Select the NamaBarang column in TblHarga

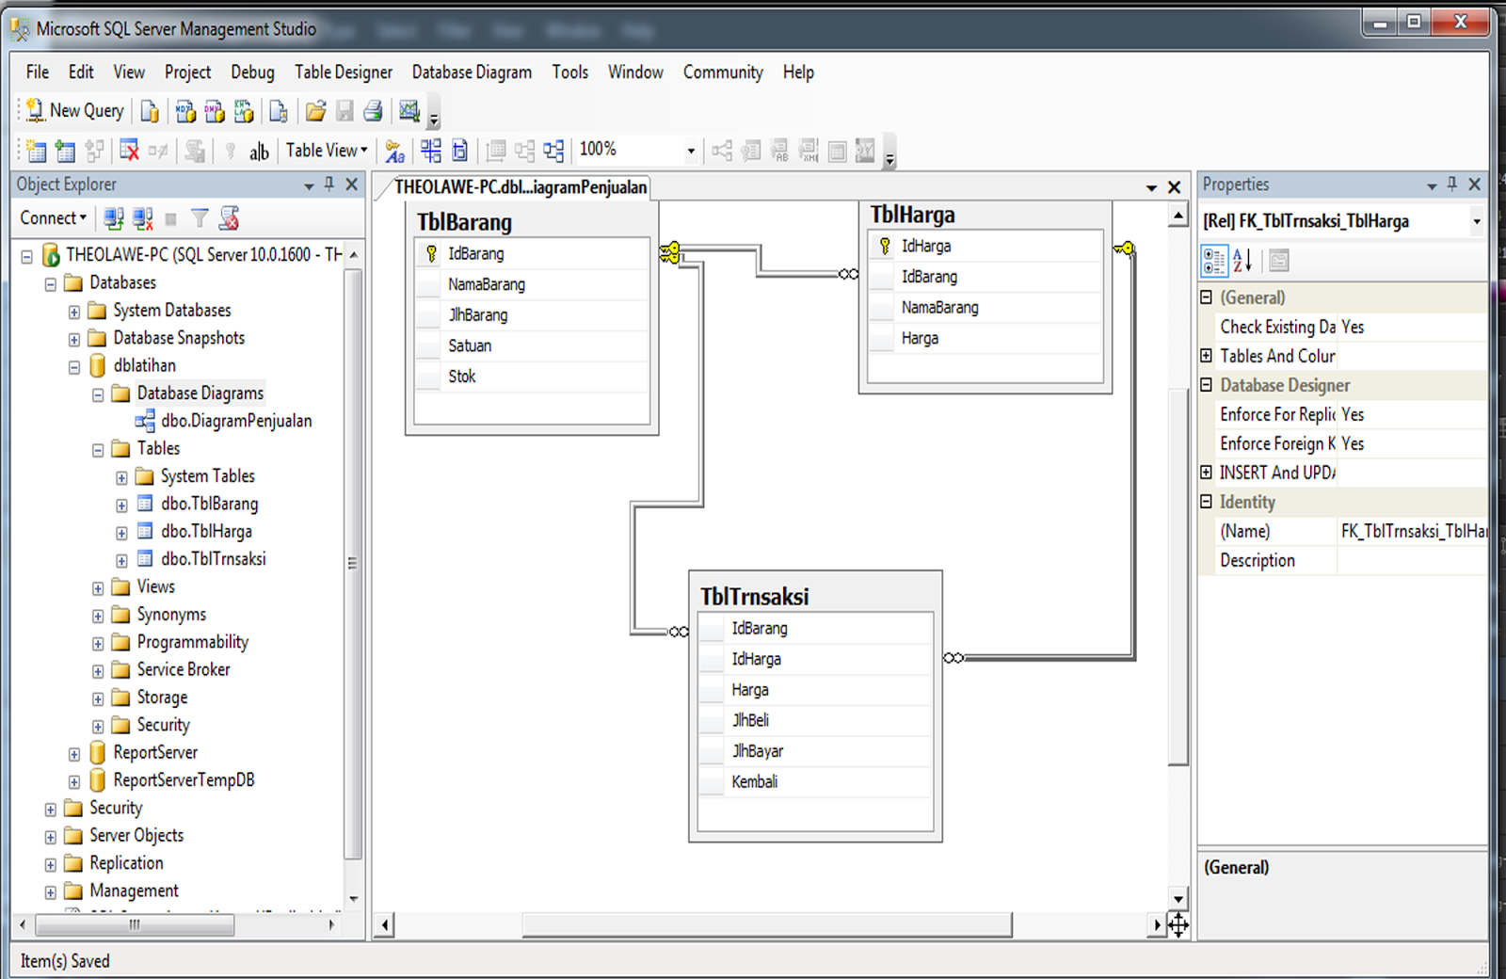point(985,308)
